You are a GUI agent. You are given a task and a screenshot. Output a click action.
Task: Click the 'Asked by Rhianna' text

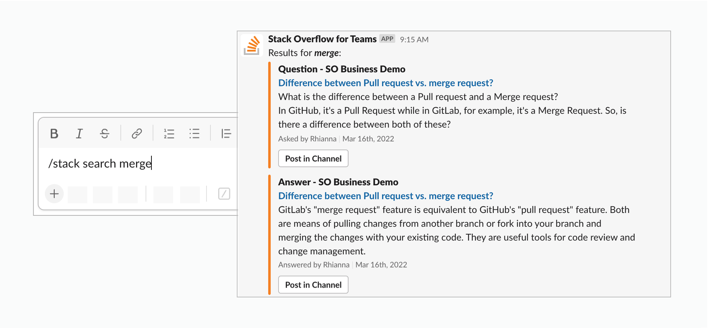click(x=307, y=139)
